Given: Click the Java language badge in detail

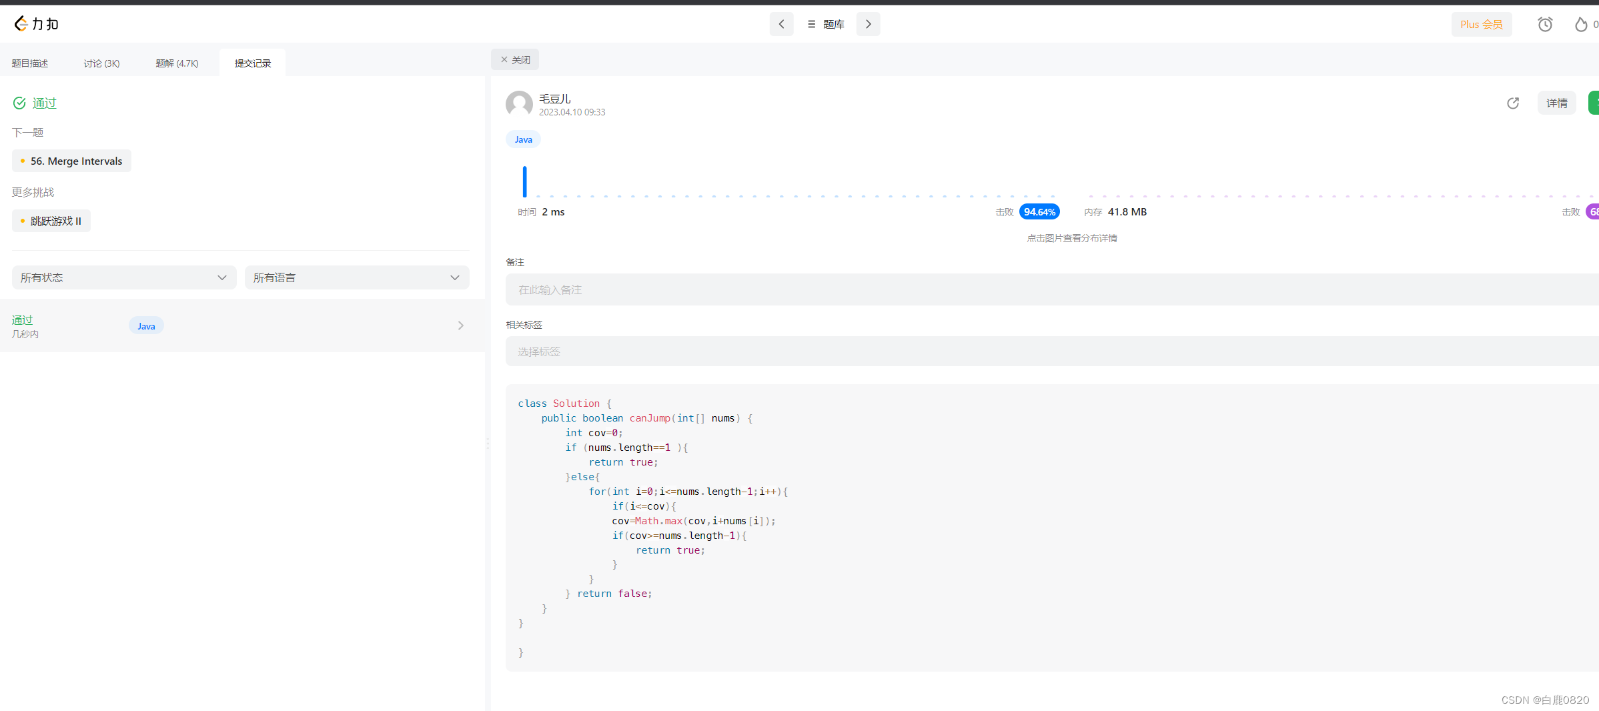Looking at the screenshot, I should pyautogui.click(x=524, y=139).
